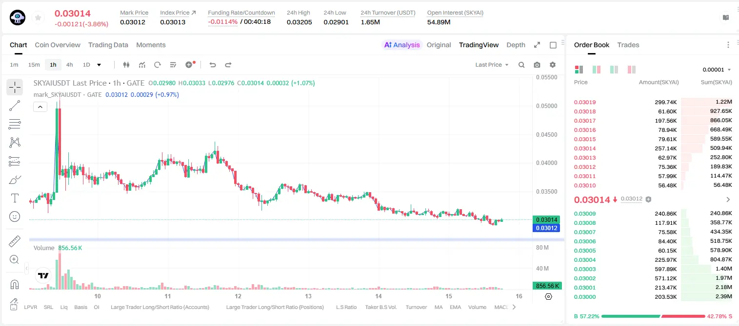739x326 pixels.
Task: Open price precision 0.00001 dropdown
Action: 717,70
